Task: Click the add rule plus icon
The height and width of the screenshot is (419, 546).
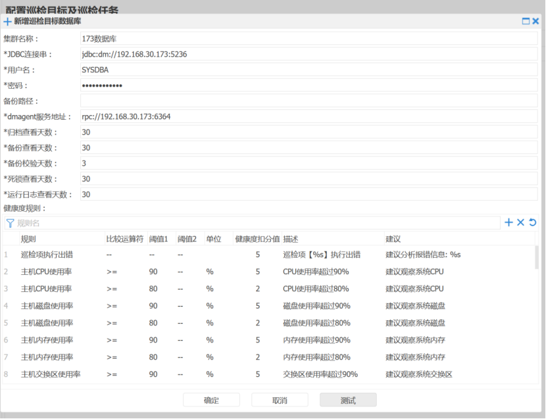Action: point(509,222)
